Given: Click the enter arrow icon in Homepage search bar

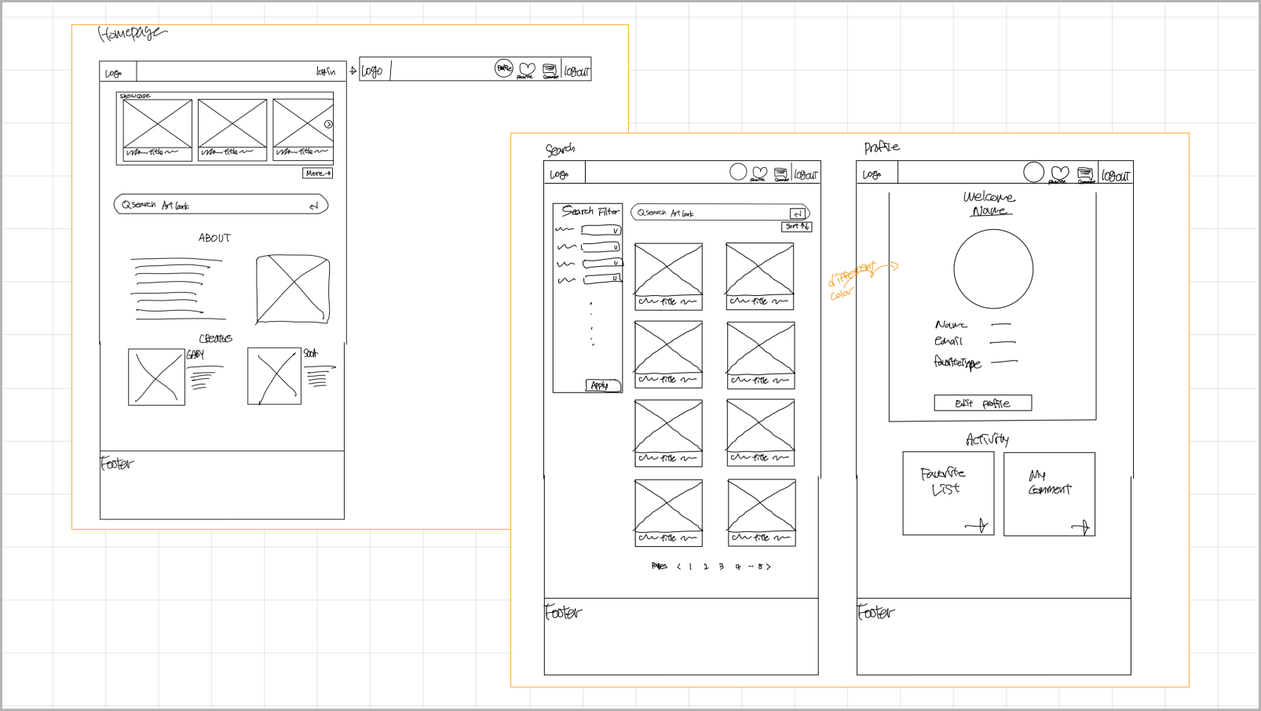Looking at the screenshot, I should point(314,206).
